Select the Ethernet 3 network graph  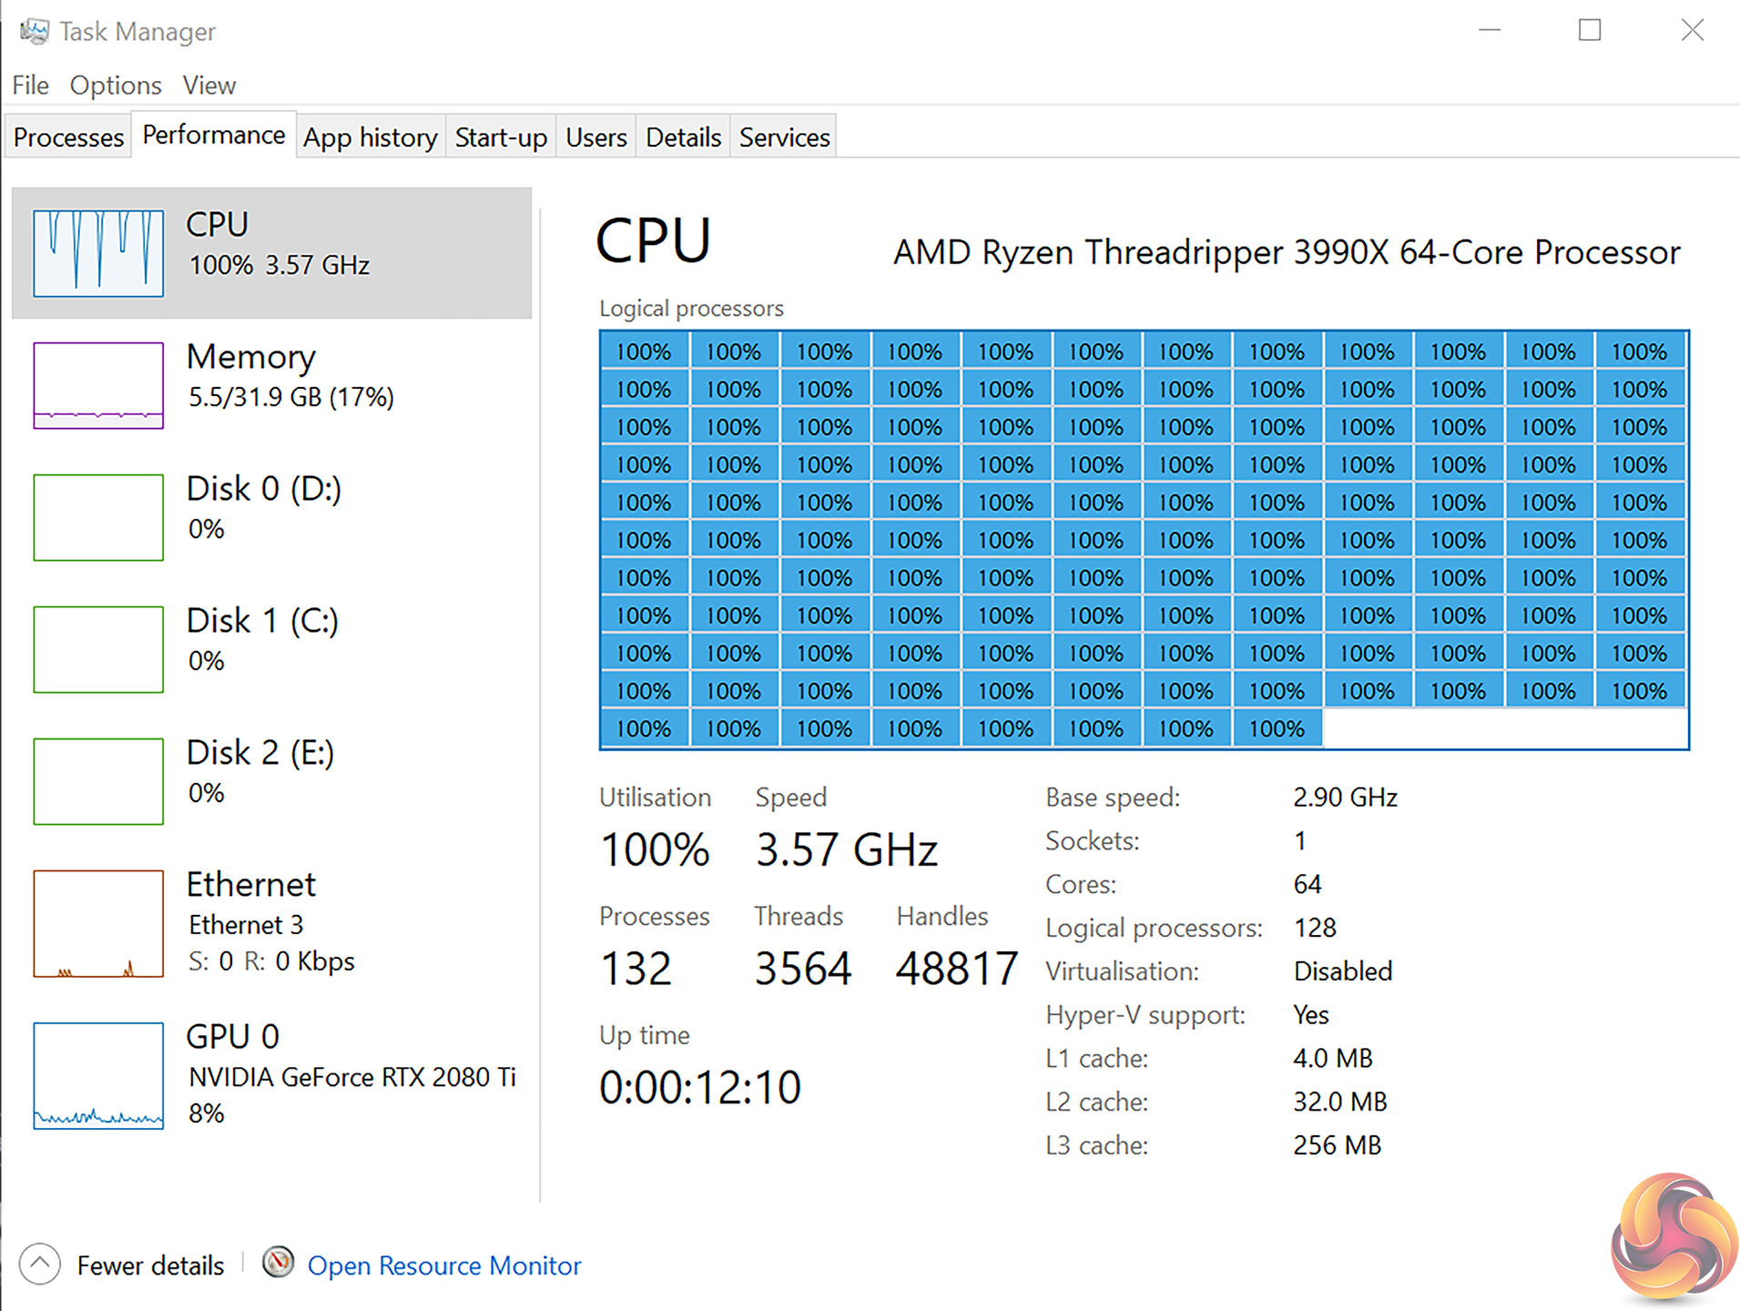[x=98, y=923]
